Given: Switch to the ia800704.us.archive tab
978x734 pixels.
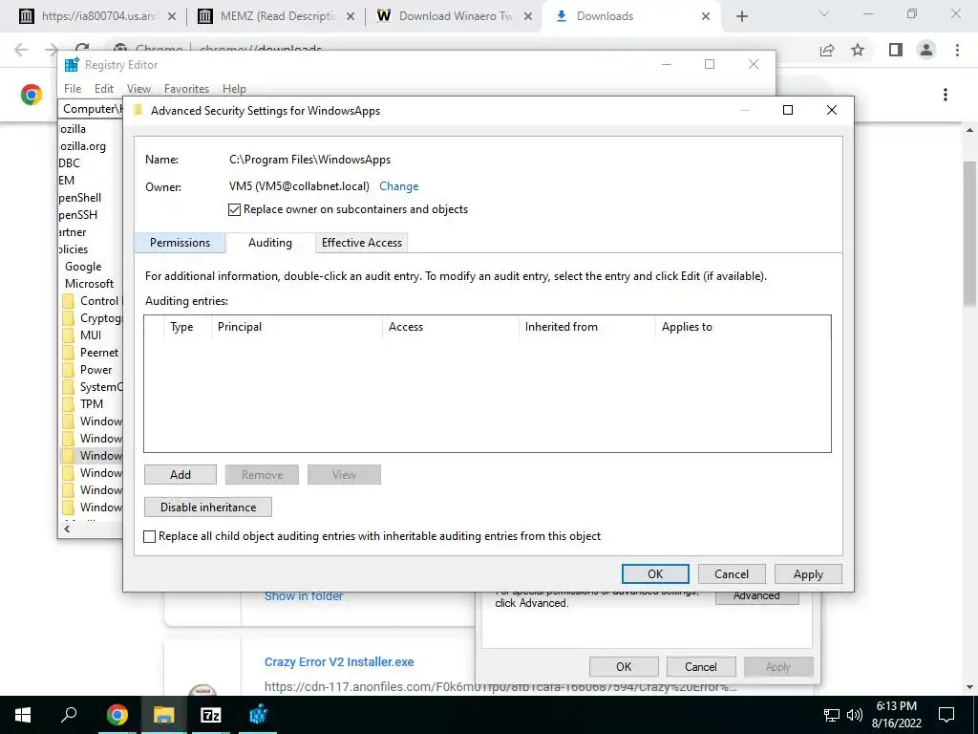Looking at the screenshot, I should coord(97,16).
